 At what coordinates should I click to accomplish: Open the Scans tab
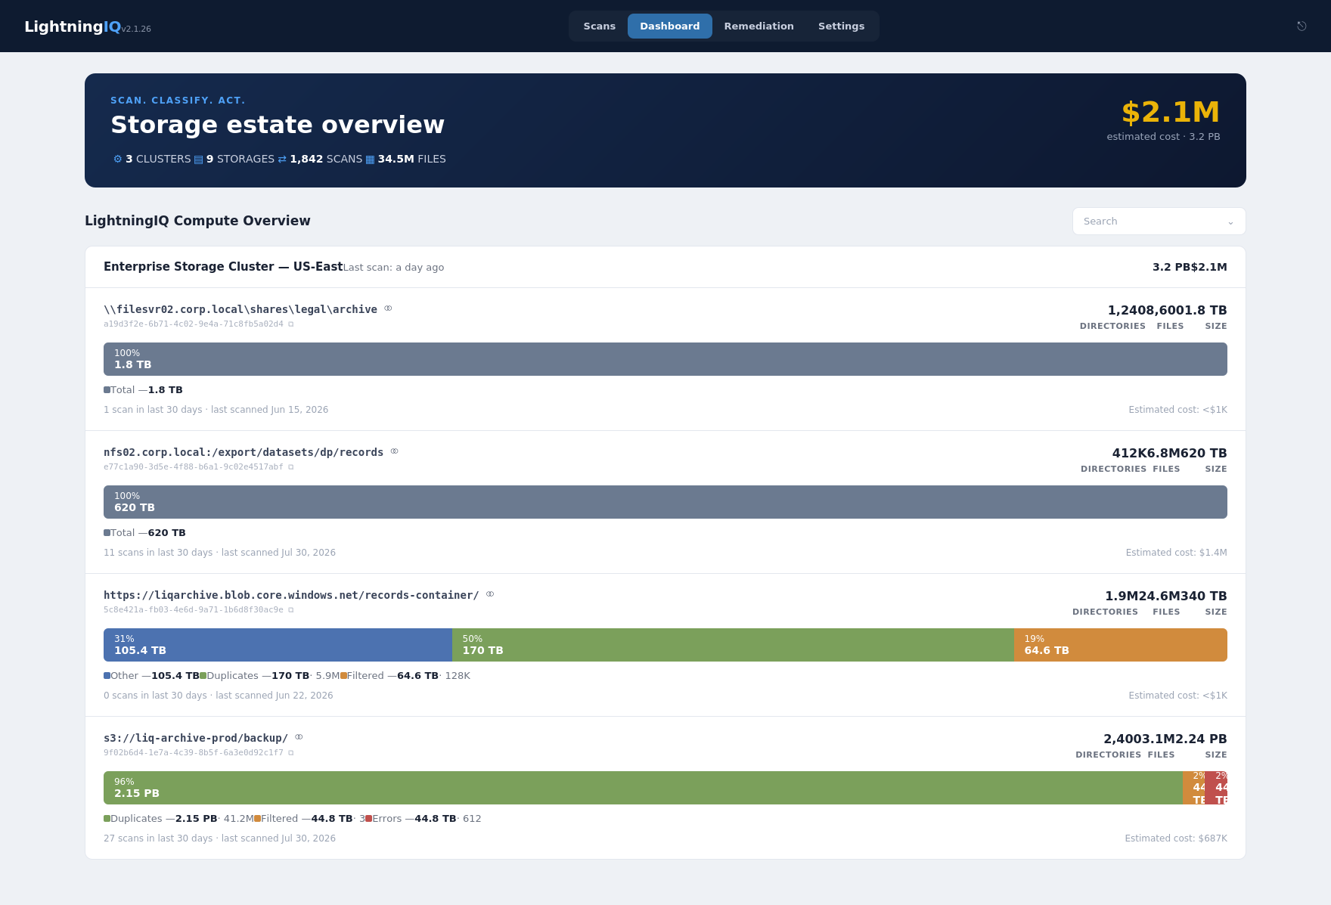point(600,26)
